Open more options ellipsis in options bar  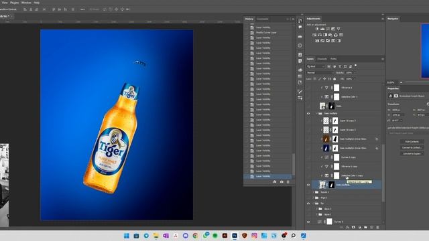(x=82, y=9)
